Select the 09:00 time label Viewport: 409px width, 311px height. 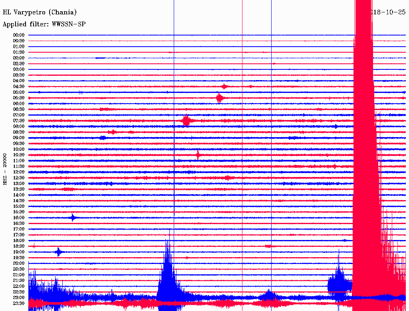click(x=19, y=138)
